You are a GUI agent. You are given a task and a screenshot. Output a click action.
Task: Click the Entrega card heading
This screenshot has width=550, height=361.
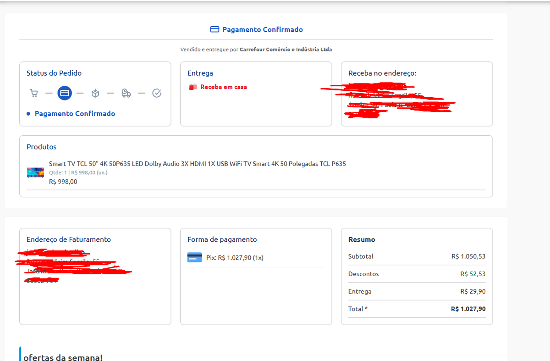click(x=200, y=73)
